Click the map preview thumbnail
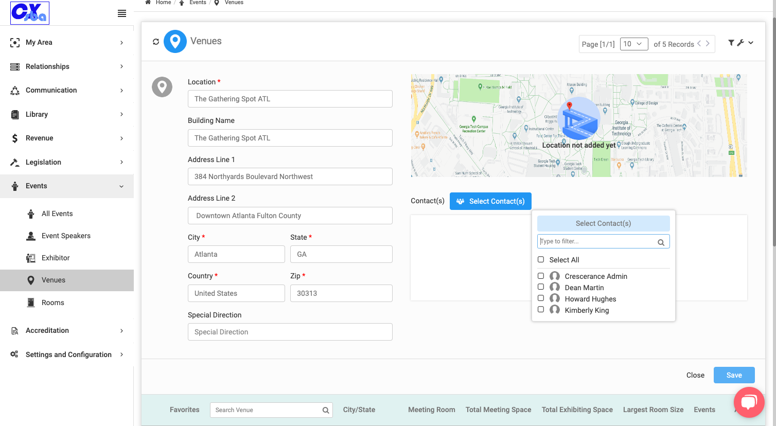The height and width of the screenshot is (426, 776). 579,126
